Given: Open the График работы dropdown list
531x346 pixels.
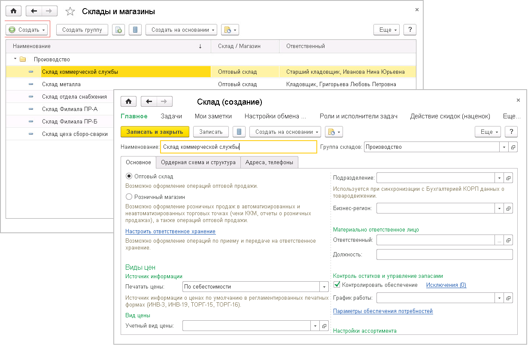Looking at the screenshot, I should point(499,298).
